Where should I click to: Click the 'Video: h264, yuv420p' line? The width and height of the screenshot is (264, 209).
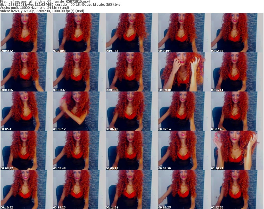tap(42, 11)
